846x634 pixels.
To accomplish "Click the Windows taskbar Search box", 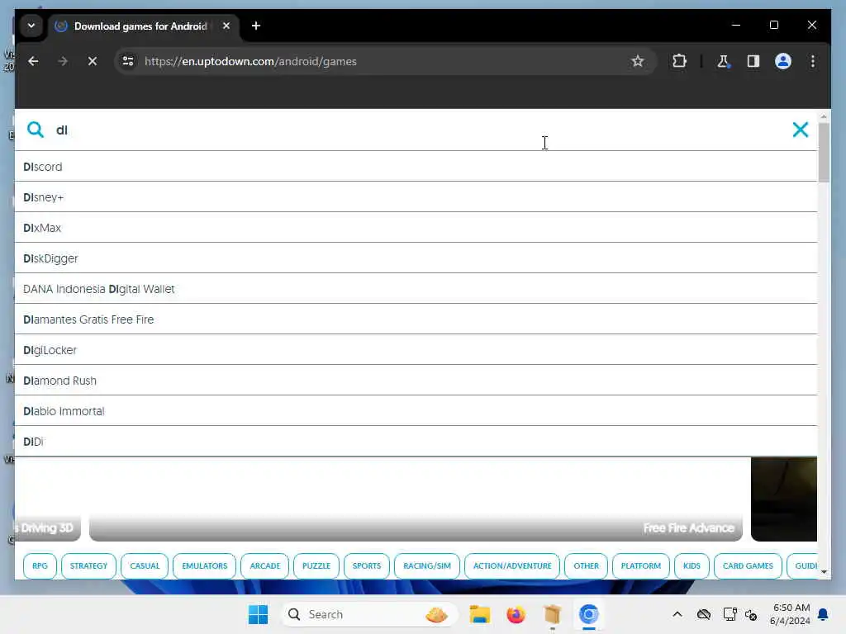I will click(369, 614).
